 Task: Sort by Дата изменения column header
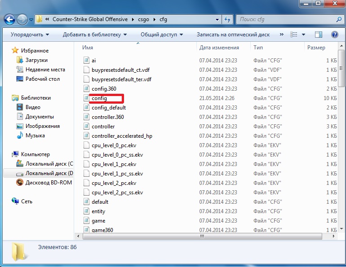point(219,48)
